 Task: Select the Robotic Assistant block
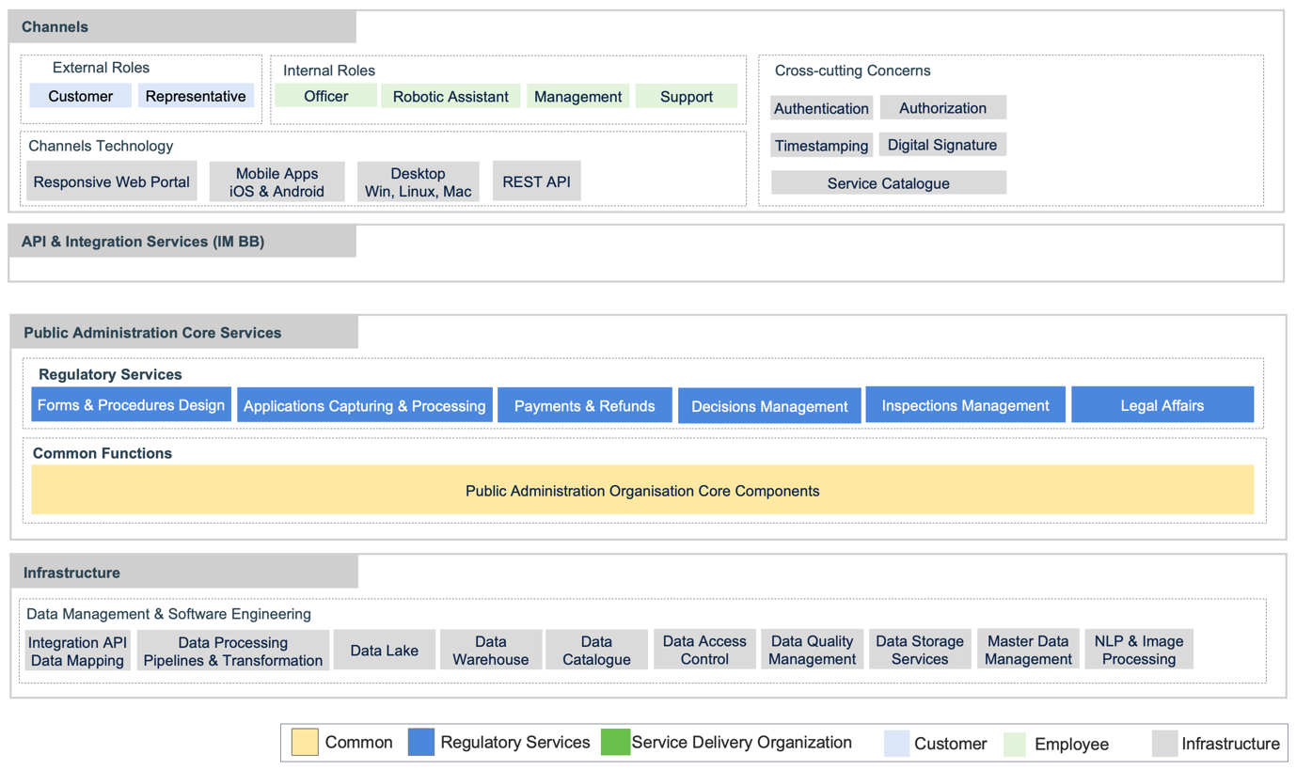tap(450, 97)
